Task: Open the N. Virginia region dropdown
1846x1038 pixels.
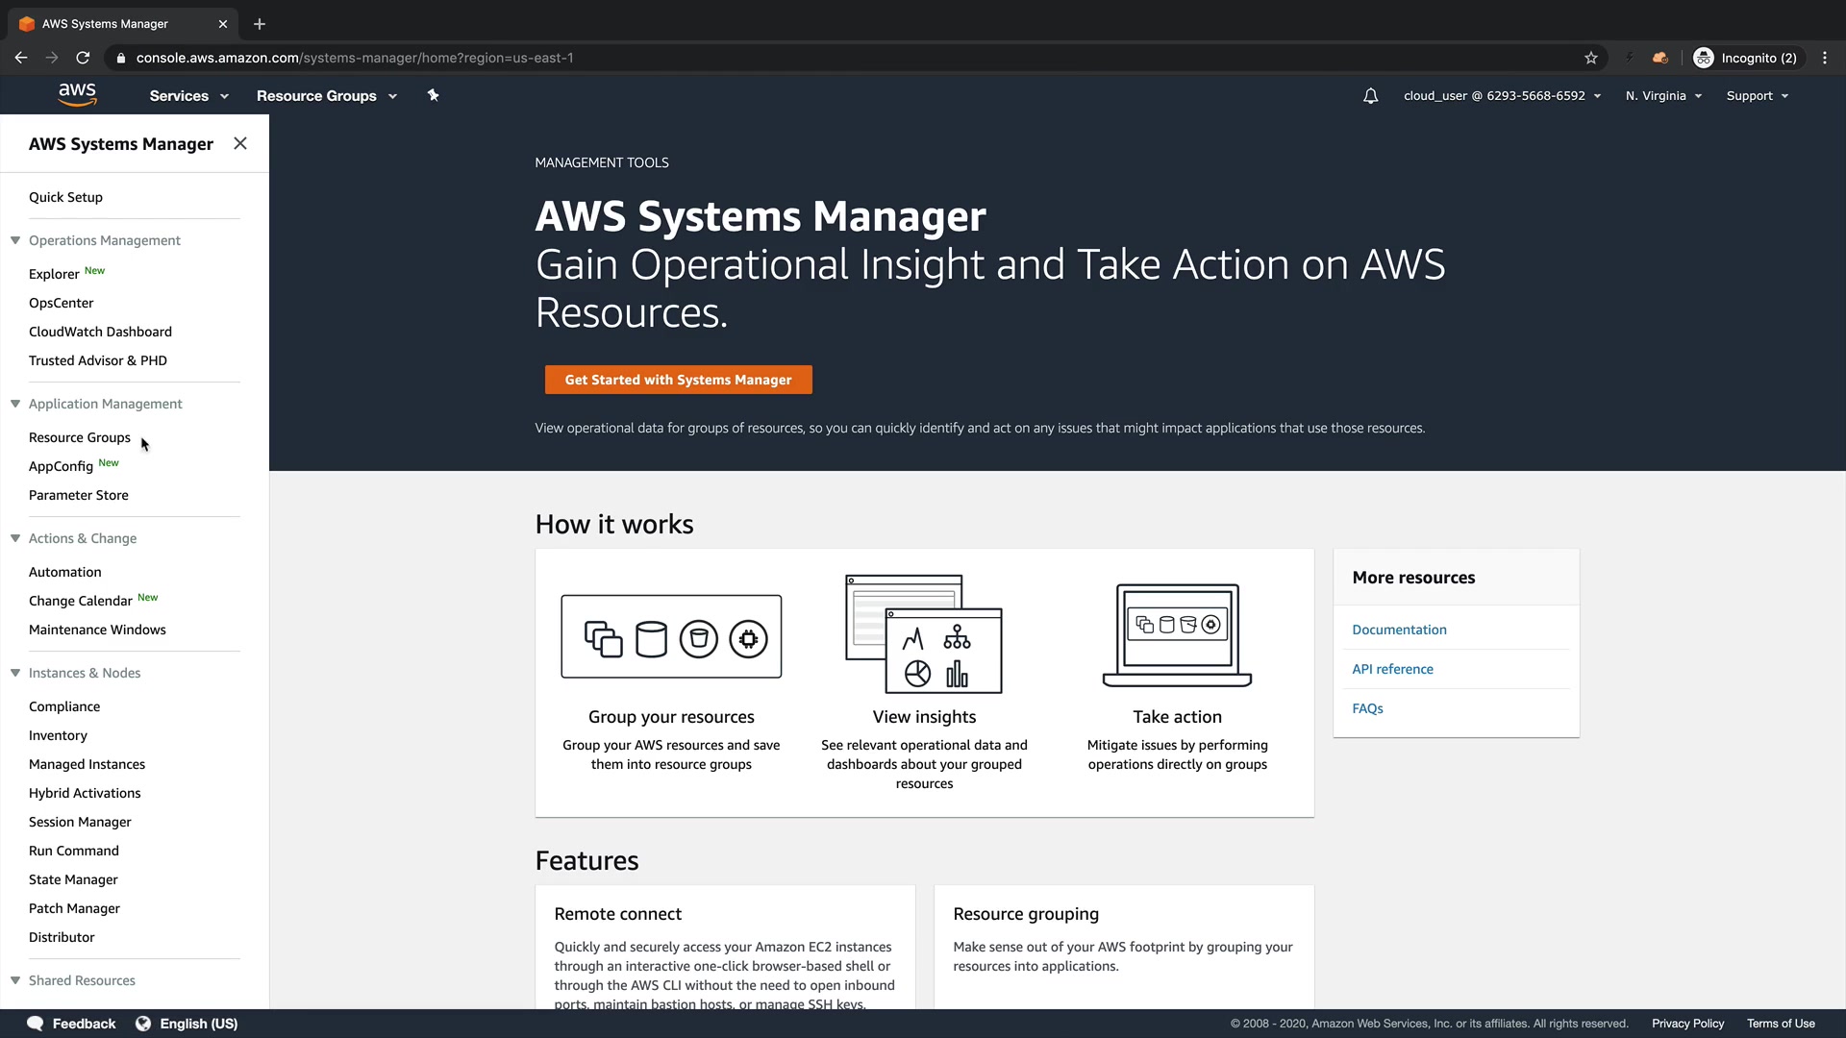Action: pyautogui.click(x=1663, y=96)
